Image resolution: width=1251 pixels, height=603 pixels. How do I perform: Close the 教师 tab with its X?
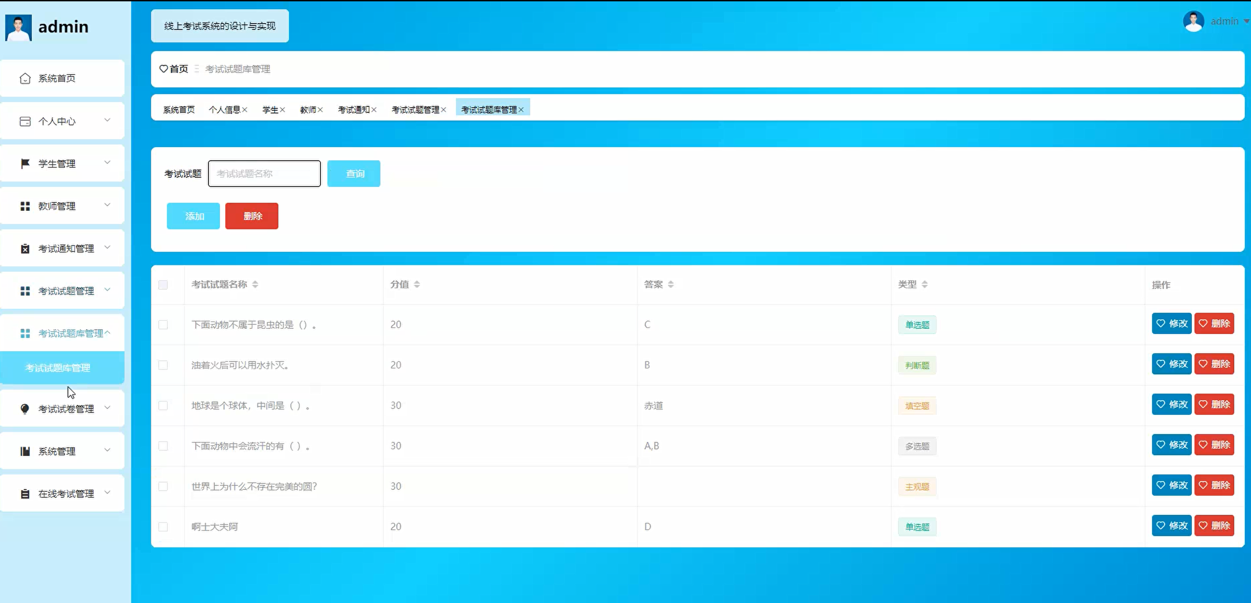(320, 110)
